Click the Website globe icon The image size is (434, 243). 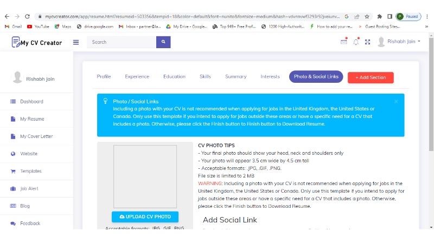[x=13, y=154]
